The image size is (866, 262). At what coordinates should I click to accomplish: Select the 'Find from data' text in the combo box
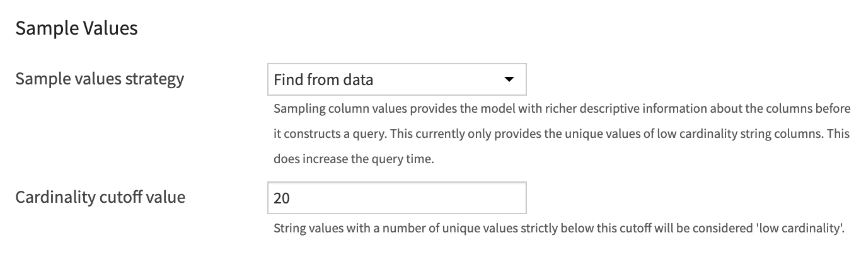323,80
